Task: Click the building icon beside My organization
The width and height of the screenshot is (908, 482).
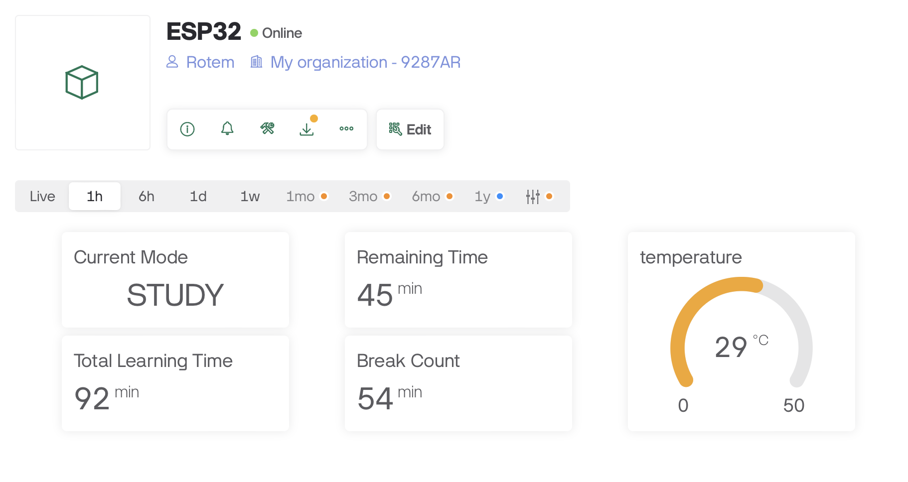Action: pyautogui.click(x=256, y=62)
